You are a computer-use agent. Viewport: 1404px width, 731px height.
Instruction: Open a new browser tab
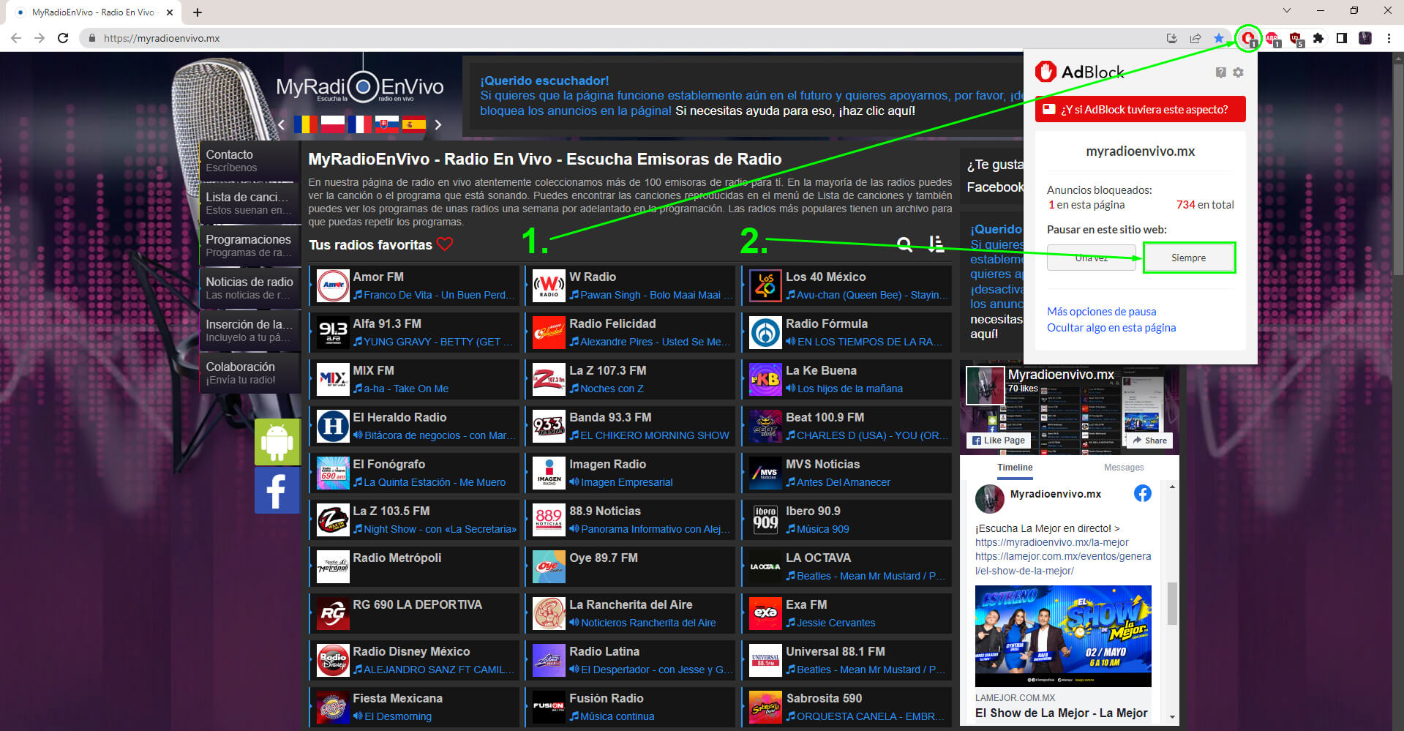(x=198, y=12)
